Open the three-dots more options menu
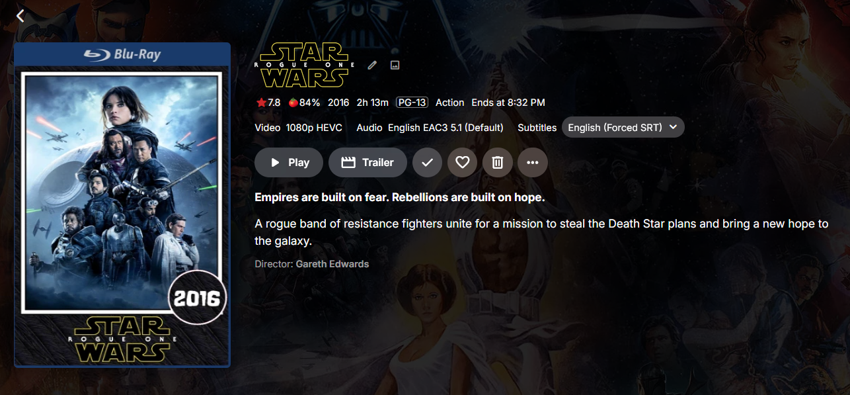850x395 pixels. tap(533, 162)
